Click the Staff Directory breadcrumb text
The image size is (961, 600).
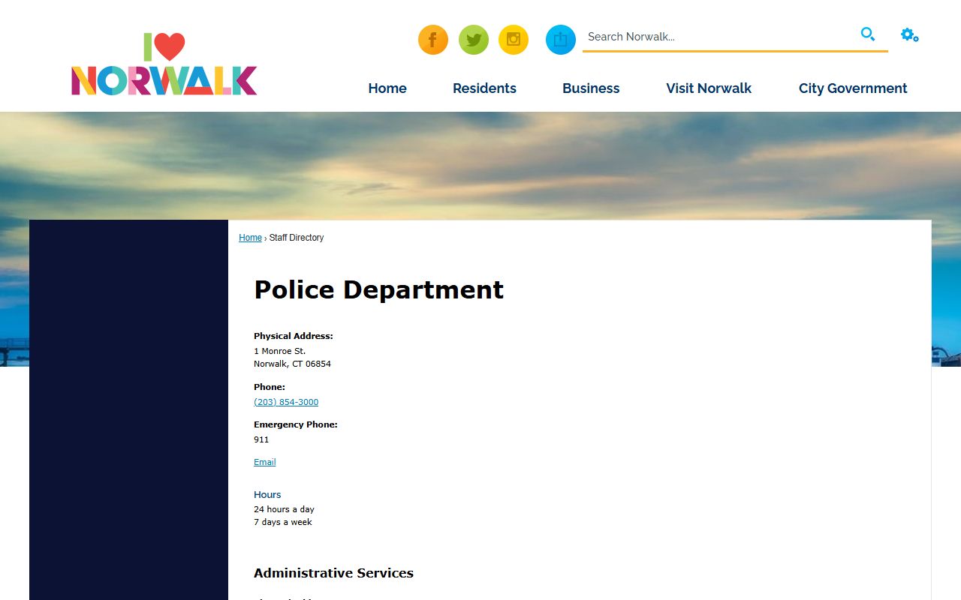297,238
